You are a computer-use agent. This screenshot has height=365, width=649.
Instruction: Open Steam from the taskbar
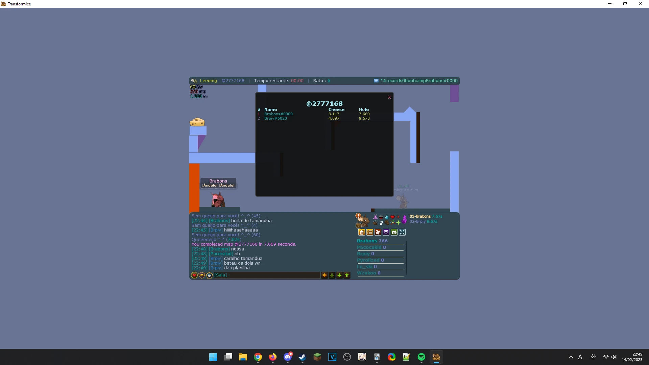click(303, 357)
